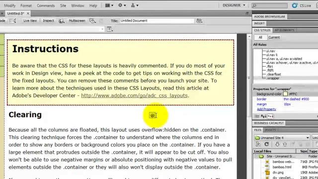
Task: Click the bamboo.html file icon
Action: [267, 167]
